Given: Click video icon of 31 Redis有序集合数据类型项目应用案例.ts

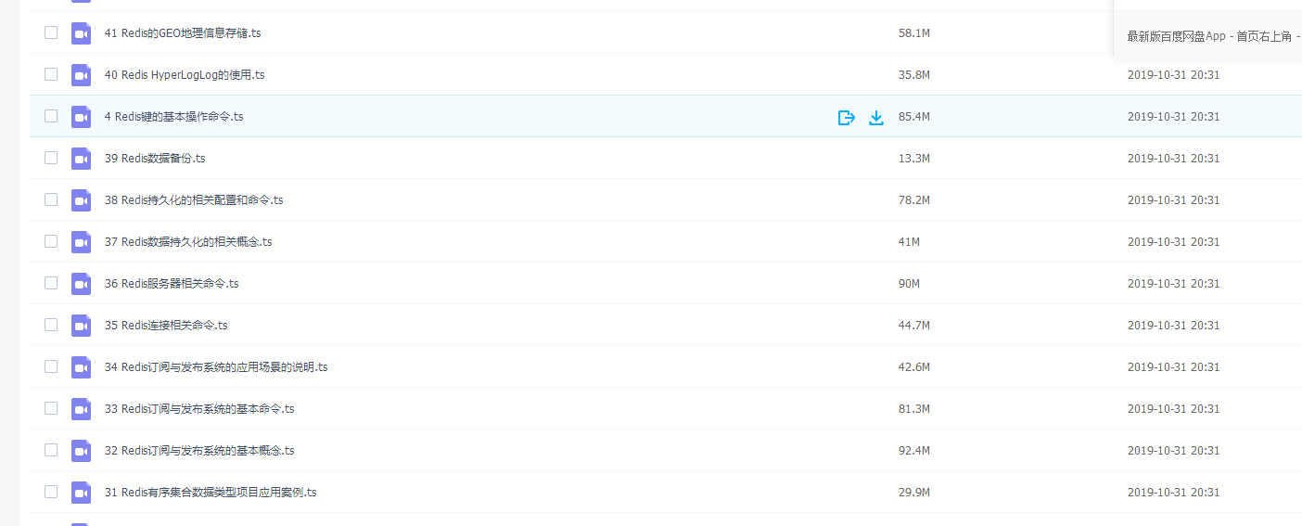Looking at the screenshot, I should (x=82, y=493).
